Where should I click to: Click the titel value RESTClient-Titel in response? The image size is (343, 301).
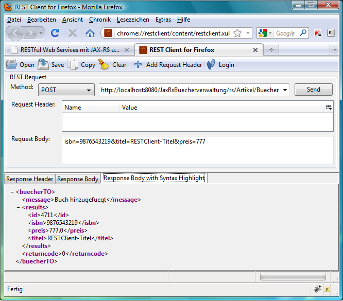(x=69, y=238)
